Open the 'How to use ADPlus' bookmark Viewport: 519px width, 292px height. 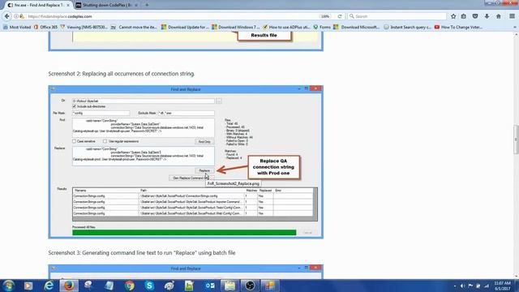[286, 27]
